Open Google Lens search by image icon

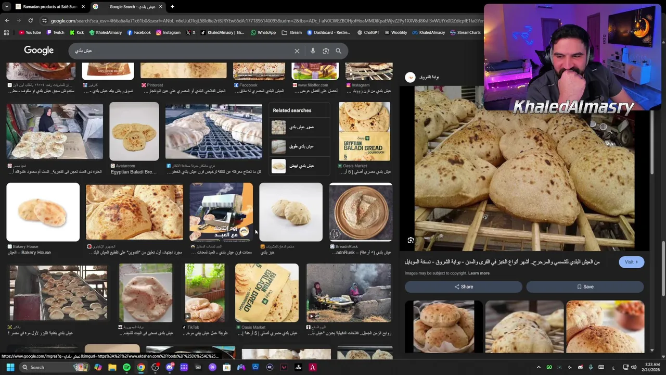pos(326,51)
